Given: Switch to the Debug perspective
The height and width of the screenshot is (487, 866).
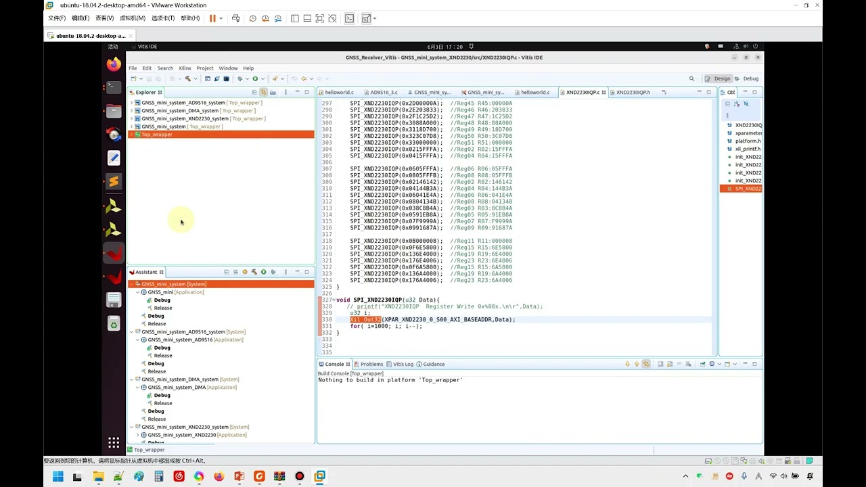Looking at the screenshot, I should [x=747, y=78].
